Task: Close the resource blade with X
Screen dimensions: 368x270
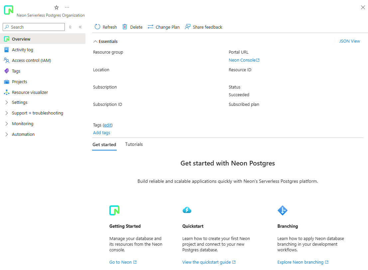Action: pos(363,7)
